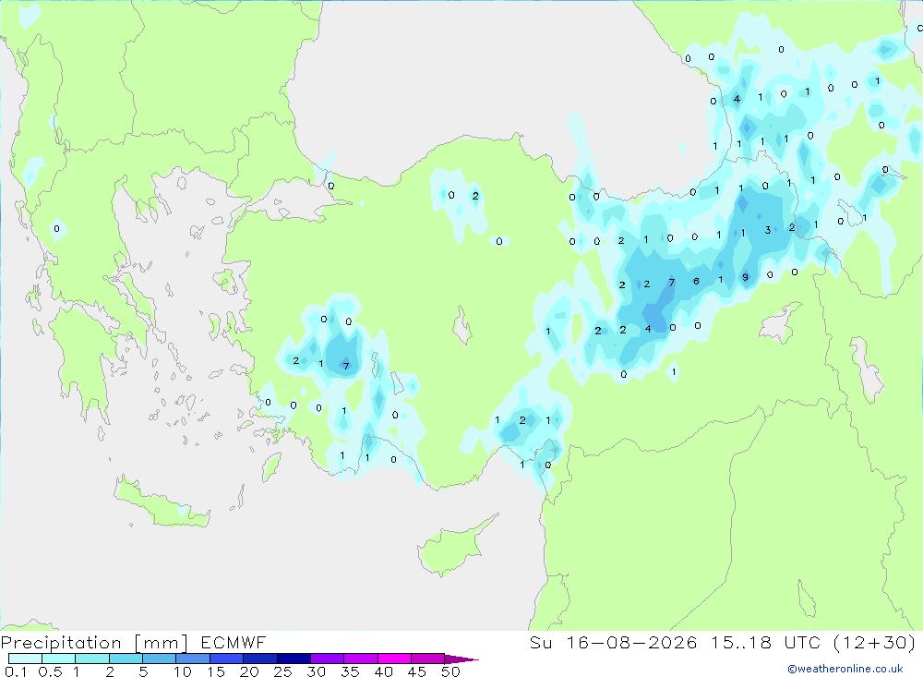This screenshot has width=923, height=677.
Task: Click the 10–15 mm legend color box
Action: (193, 659)
